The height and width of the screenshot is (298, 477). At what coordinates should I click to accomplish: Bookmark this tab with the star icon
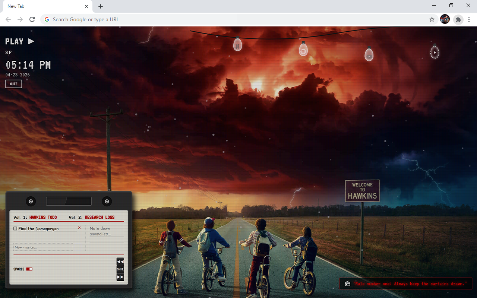432,19
